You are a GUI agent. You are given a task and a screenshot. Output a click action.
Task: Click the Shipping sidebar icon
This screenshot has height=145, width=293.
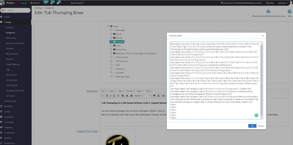click(1, 127)
